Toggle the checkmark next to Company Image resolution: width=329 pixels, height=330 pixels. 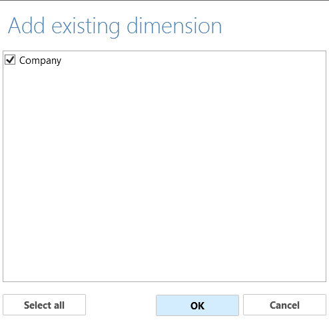[x=10, y=60]
